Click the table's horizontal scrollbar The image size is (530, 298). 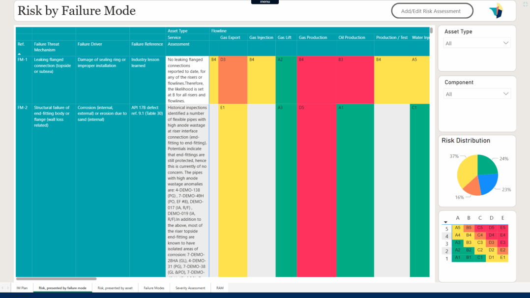point(49,279)
